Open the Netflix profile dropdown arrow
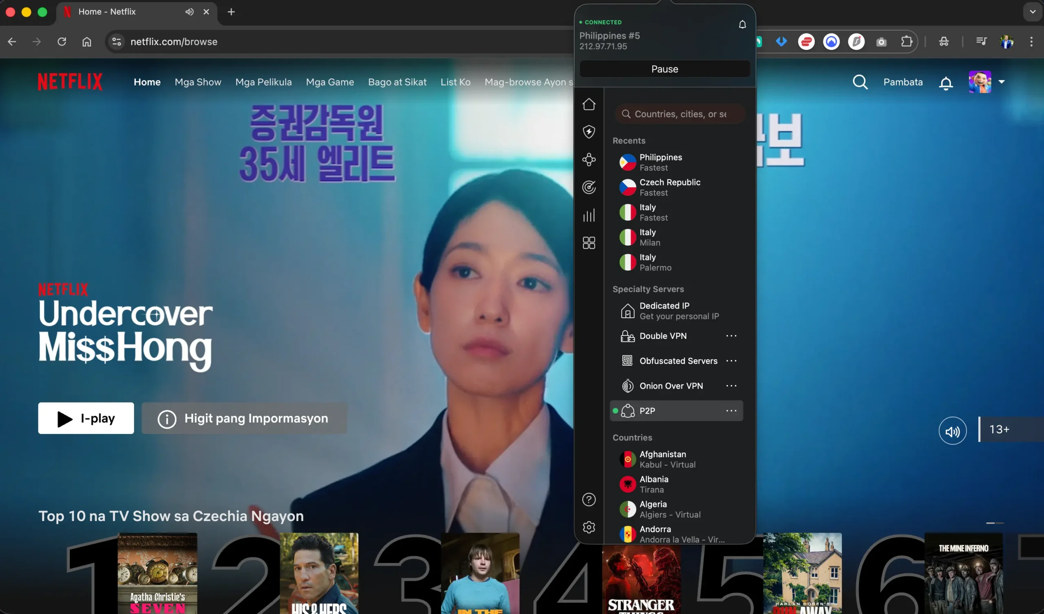The width and height of the screenshot is (1044, 614). pyautogui.click(x=1002, y=82)
